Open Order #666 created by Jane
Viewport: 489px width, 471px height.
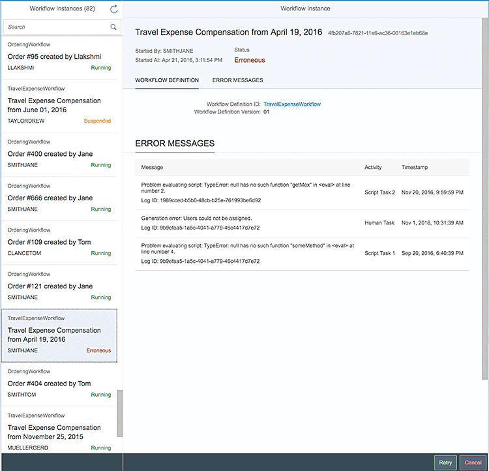click(x=59, y=198)
